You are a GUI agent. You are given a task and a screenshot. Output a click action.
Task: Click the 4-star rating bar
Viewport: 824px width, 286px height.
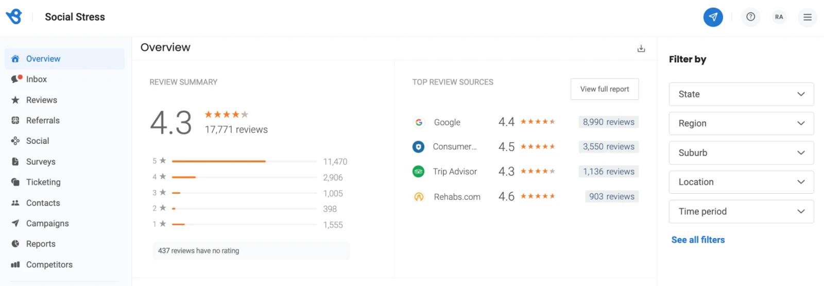coord(244,177)
